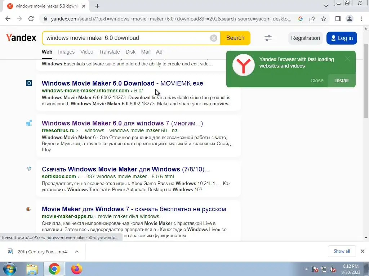Open the Disk tab
The image size is (369, 276).
(x=130, y=52)
